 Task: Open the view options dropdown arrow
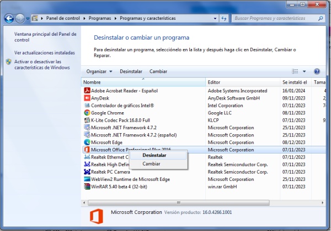[x=304, y=71]
